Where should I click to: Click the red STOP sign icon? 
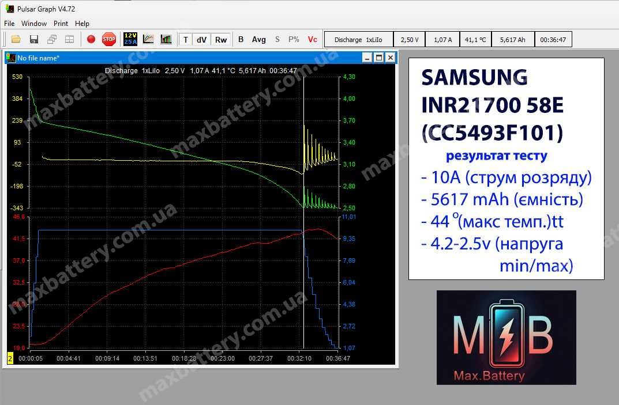tap(109, 39)
